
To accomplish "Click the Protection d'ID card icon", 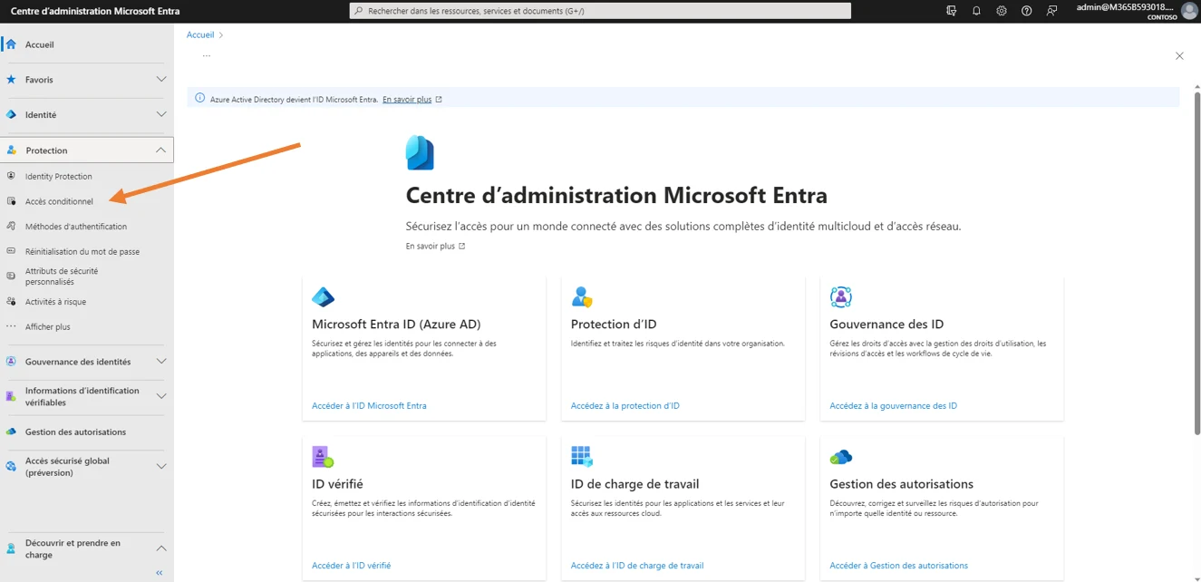I will 582,297.
